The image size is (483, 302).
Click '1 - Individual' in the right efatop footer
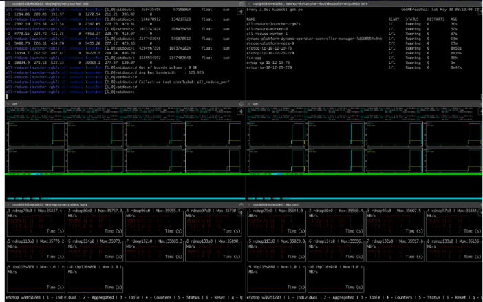(302, 297)
